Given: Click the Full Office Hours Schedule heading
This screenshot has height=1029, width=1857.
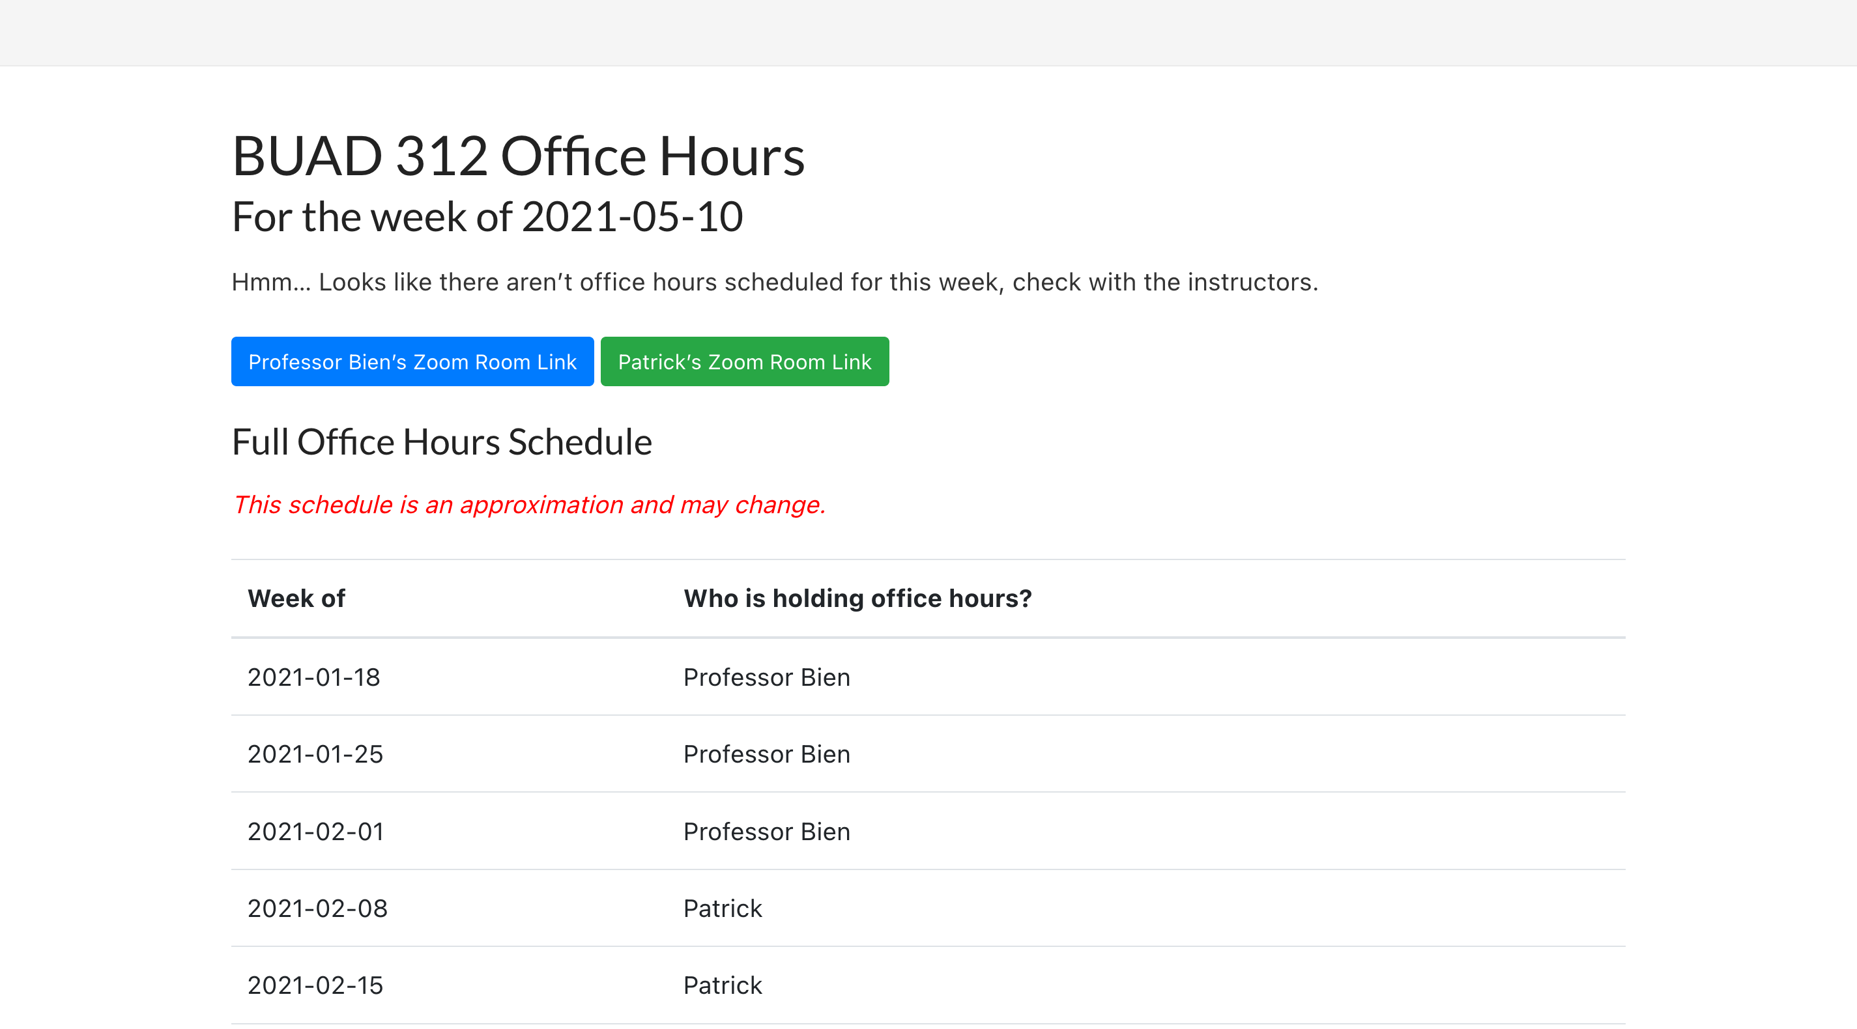Looking at the screenshot, I should 441,442.
